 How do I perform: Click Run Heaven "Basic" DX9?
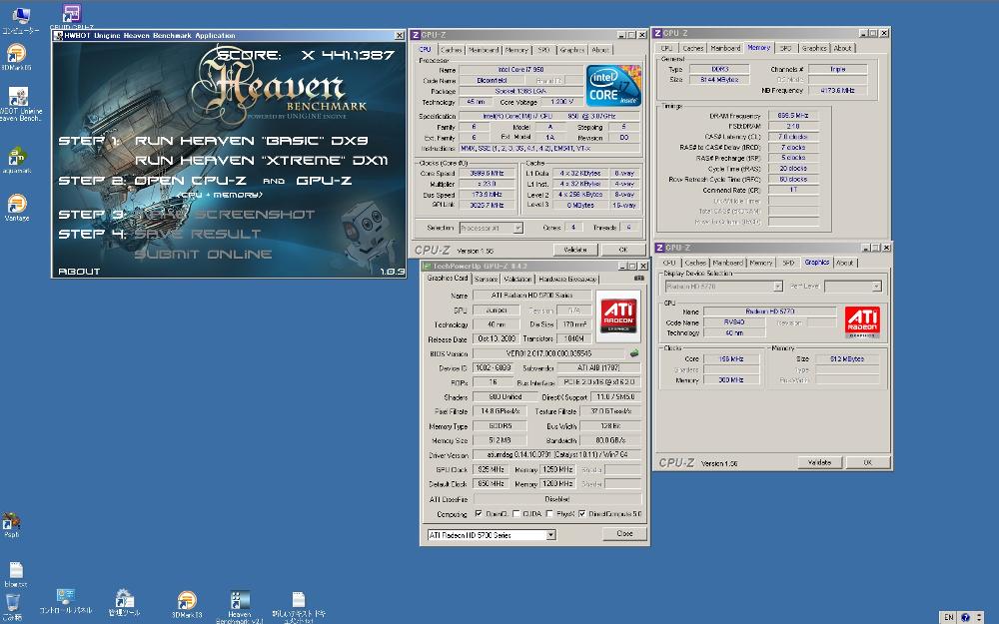pyautogui.click(x=251, y=141)
